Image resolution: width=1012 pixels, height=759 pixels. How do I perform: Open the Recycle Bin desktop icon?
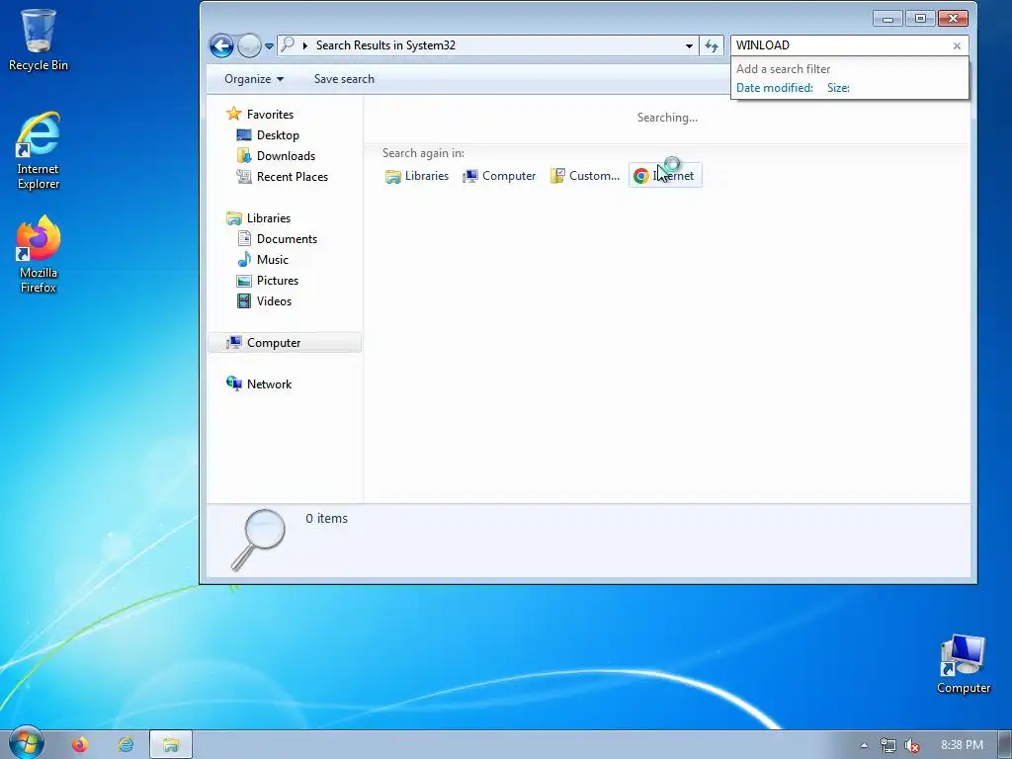[x=39, y=40]
